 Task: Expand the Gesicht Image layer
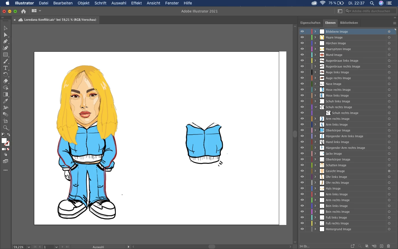point(315,171)
